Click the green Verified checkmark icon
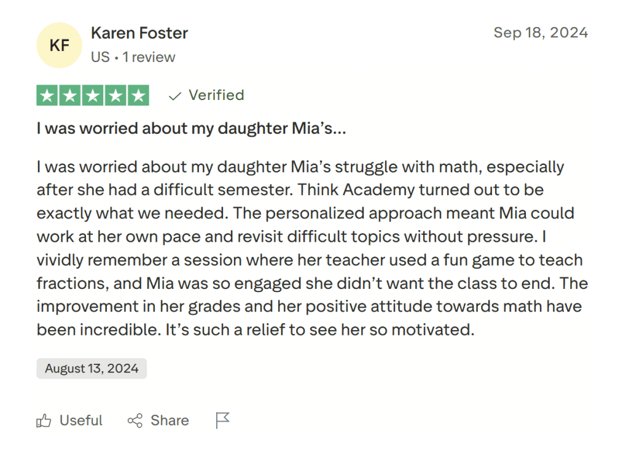The width and height of the screenshot is (629, 457). [x=175, y=95]
